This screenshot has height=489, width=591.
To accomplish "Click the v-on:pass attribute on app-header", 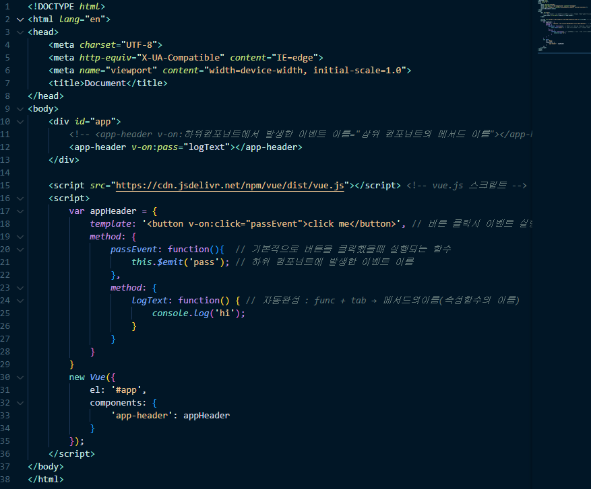I will click(x=154, y=147).
